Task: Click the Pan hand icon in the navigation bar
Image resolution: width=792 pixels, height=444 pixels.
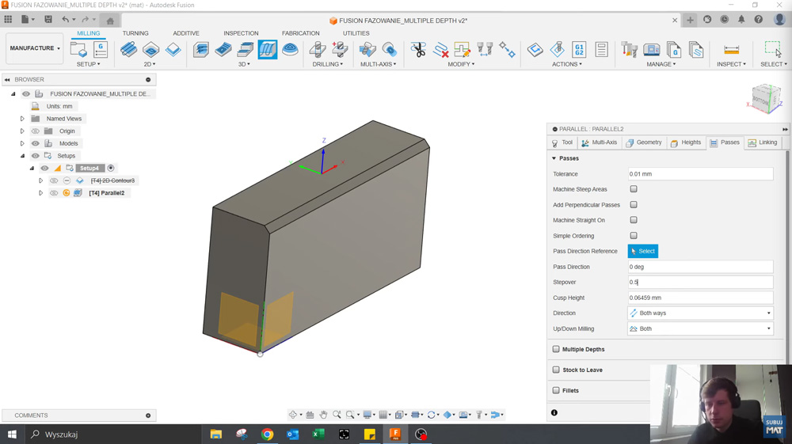Action: point(323,415)
